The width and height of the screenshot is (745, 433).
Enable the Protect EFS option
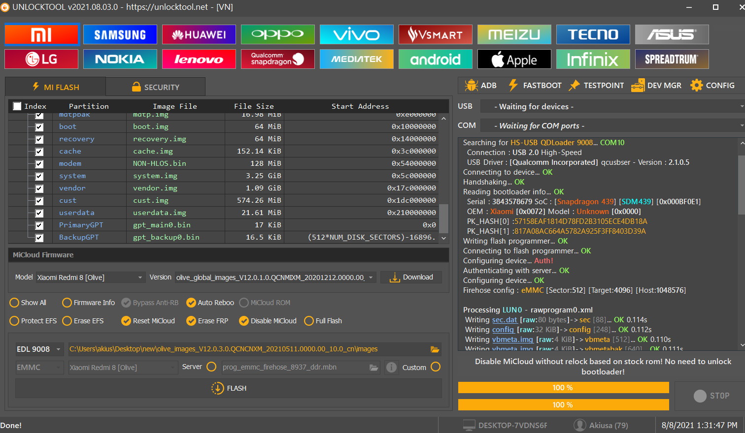(34, 321)
